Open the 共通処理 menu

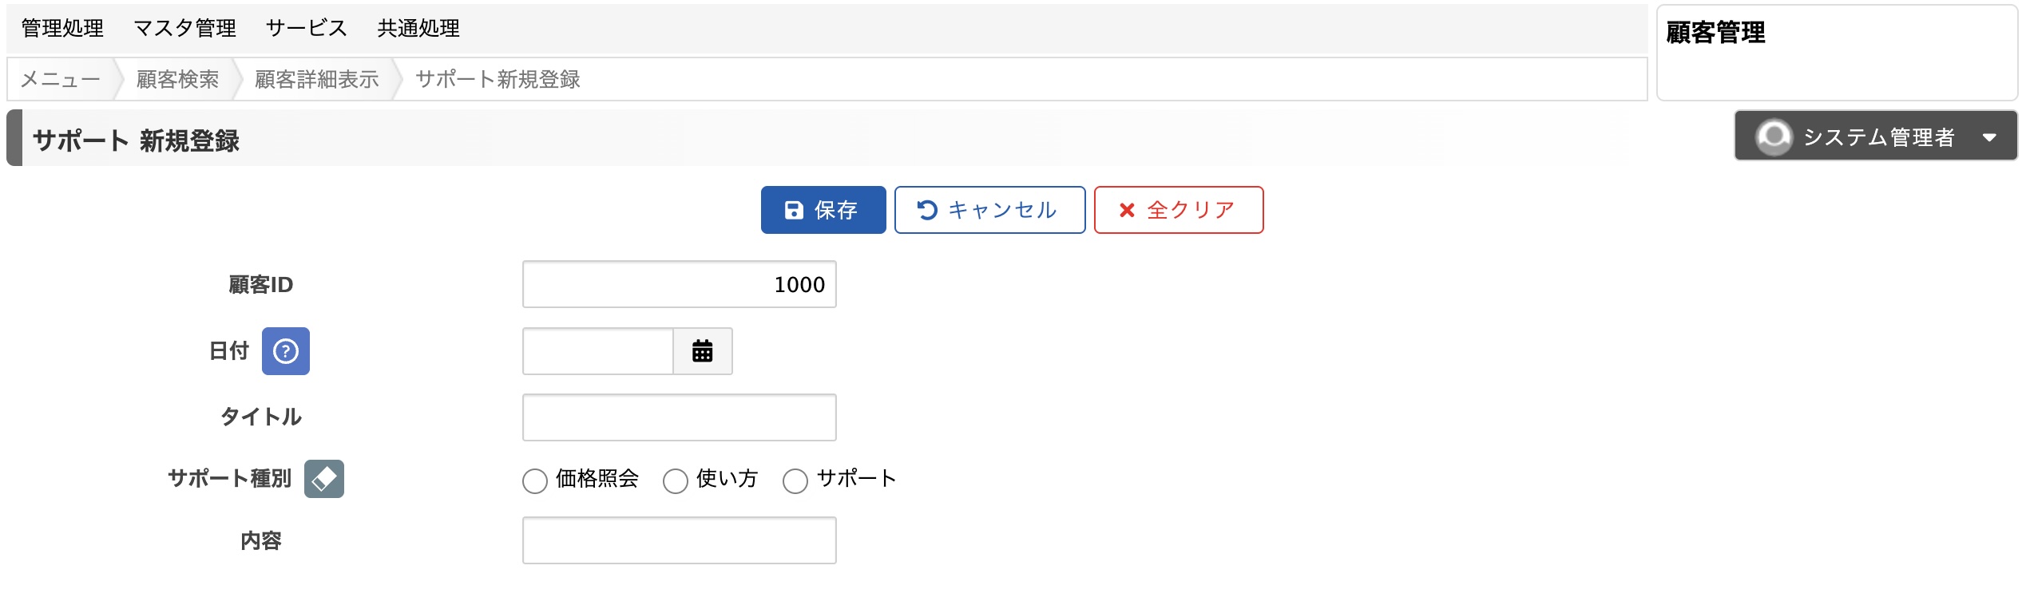418,29
